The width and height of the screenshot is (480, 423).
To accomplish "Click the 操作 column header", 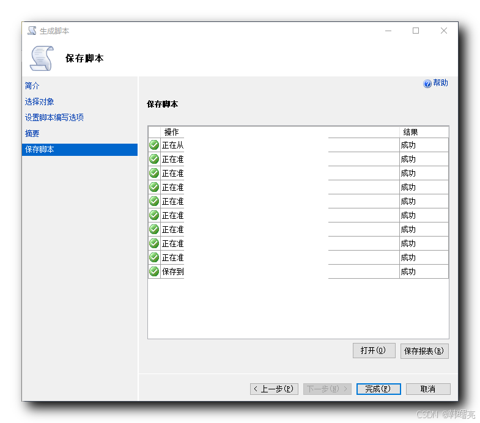I will click(x=280, y=132).
